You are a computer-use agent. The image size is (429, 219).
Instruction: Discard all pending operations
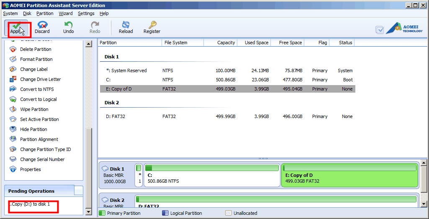[x=42, y=28]
